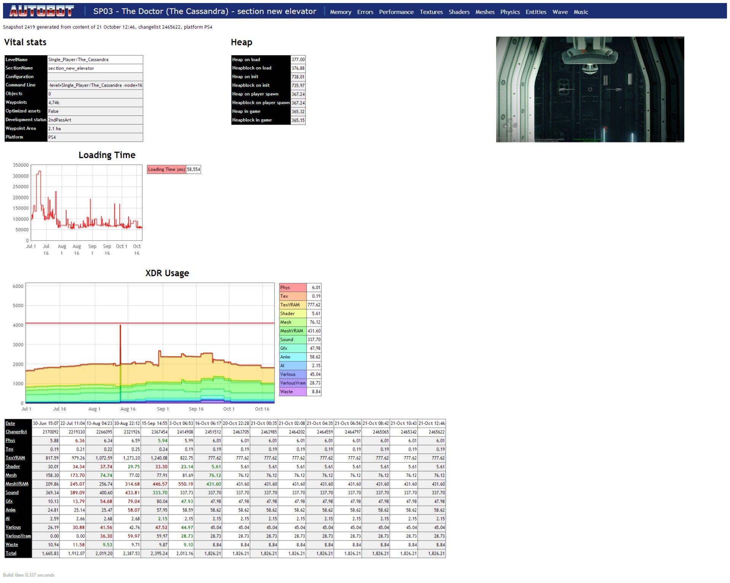Click the VariousVram row link
Viewport: 730px width, 583px height.
[18, 536]
